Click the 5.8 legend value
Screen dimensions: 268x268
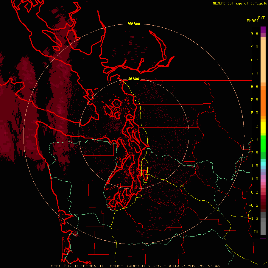[255, 100]
